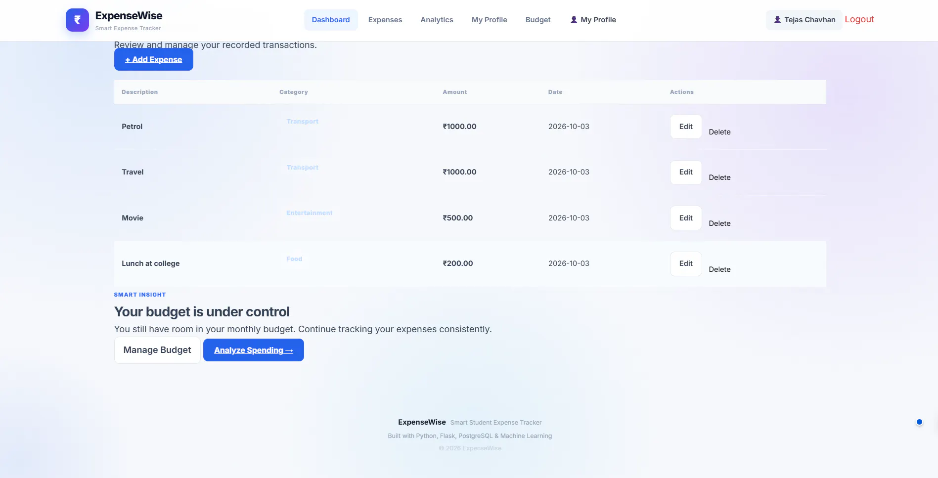
Task: Click the Description column header
Action: point(140,92)
